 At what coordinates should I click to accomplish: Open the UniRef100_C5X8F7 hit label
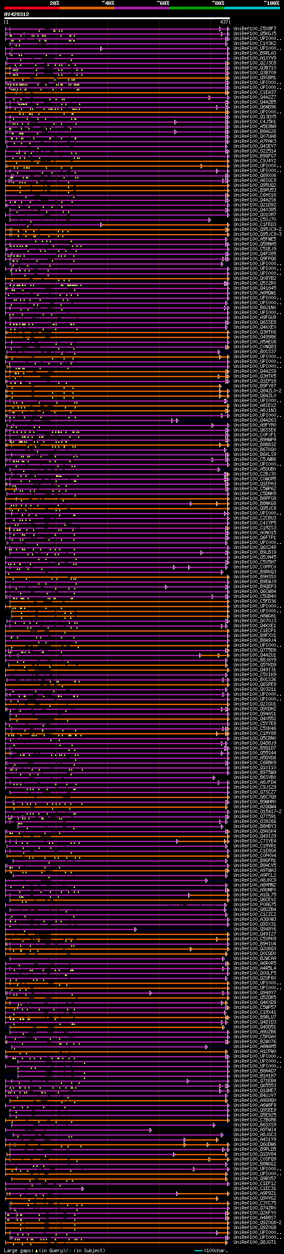pyautogui.click(x=255, y=29)
